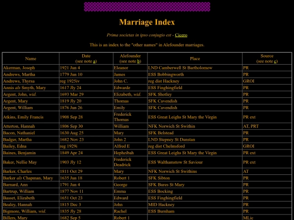Click place ESS Burnham

(x=161, y=211)
